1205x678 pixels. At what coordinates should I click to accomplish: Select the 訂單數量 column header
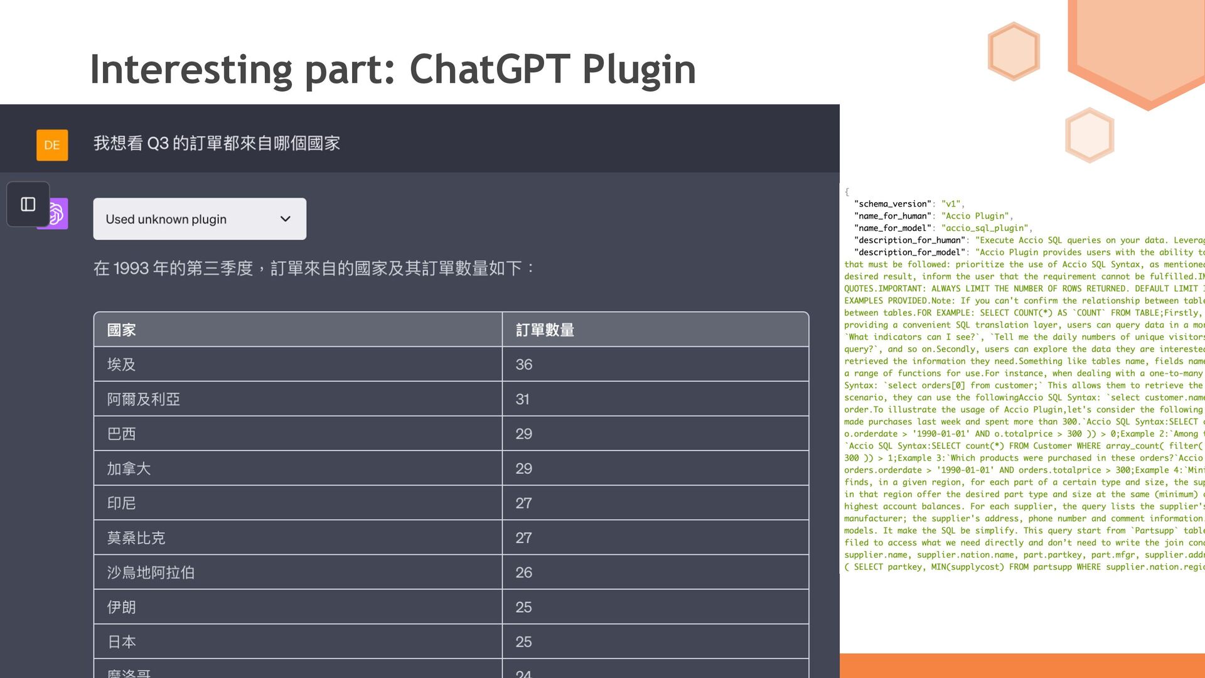tap(545, 330)
